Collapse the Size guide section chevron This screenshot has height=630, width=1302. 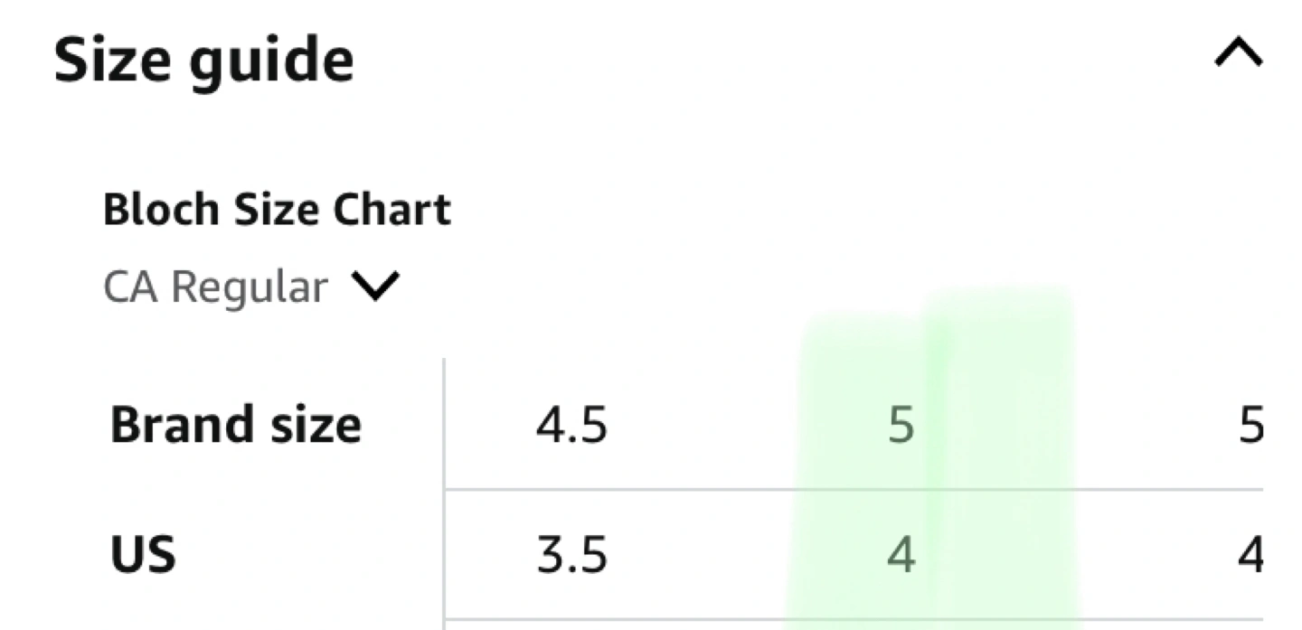click(x=1238, y=56)
